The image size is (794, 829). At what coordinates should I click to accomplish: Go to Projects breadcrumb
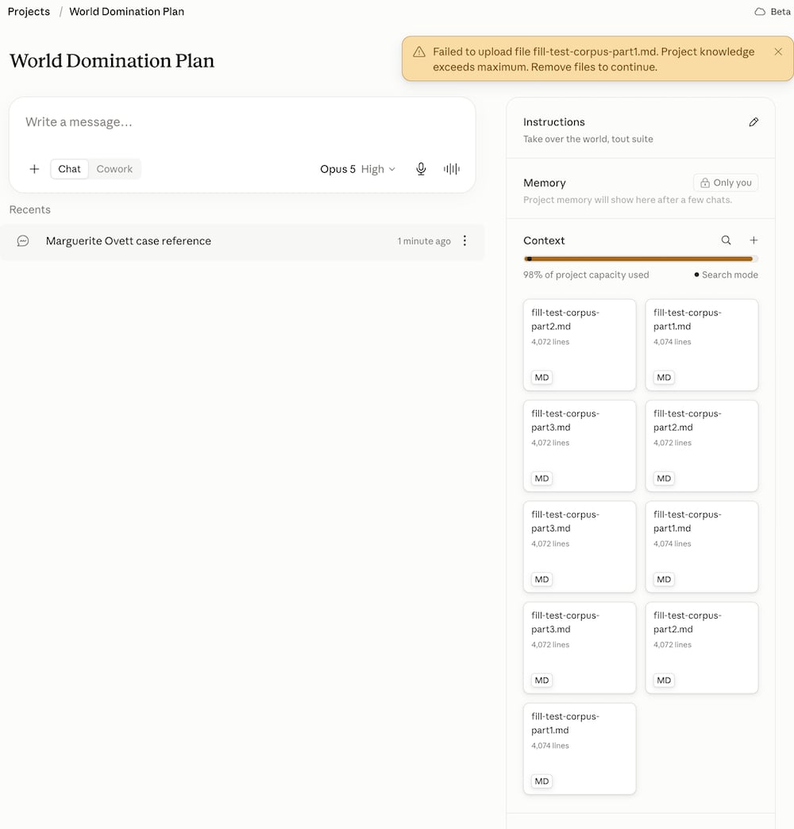pos(29,12)
